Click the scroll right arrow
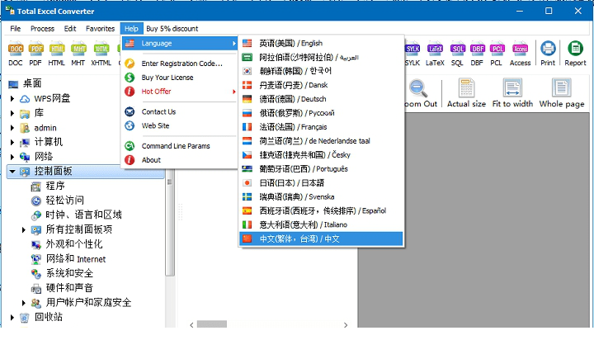The width and height of the screenshot is (594, 340). pyautogui.click(x=346, y=325)
